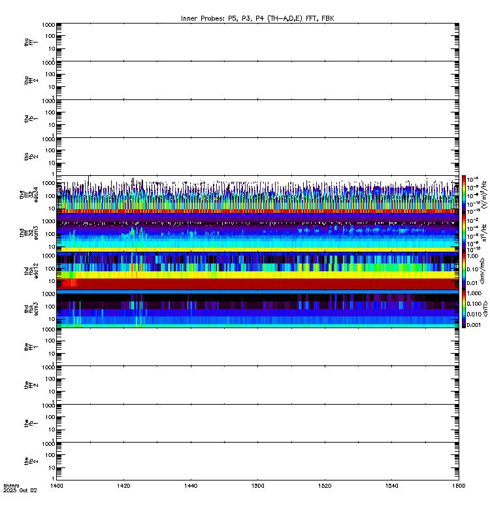Click the '<|nT|>' color bar units label
Screen dimensions: 490x523
(485, 309)
